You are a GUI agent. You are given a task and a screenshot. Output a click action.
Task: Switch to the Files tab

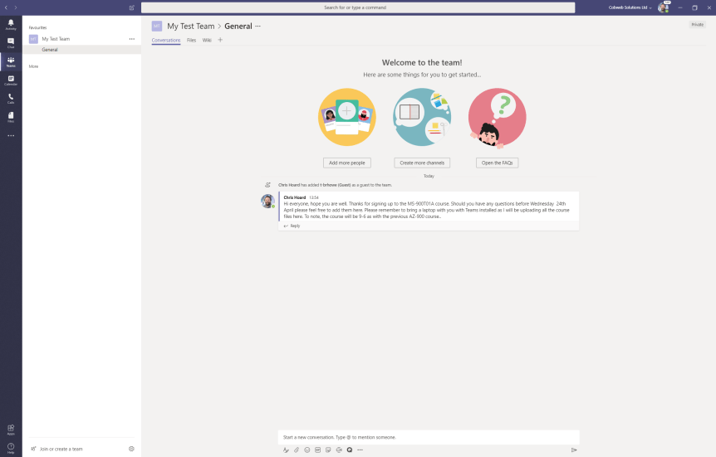point(191,40)
